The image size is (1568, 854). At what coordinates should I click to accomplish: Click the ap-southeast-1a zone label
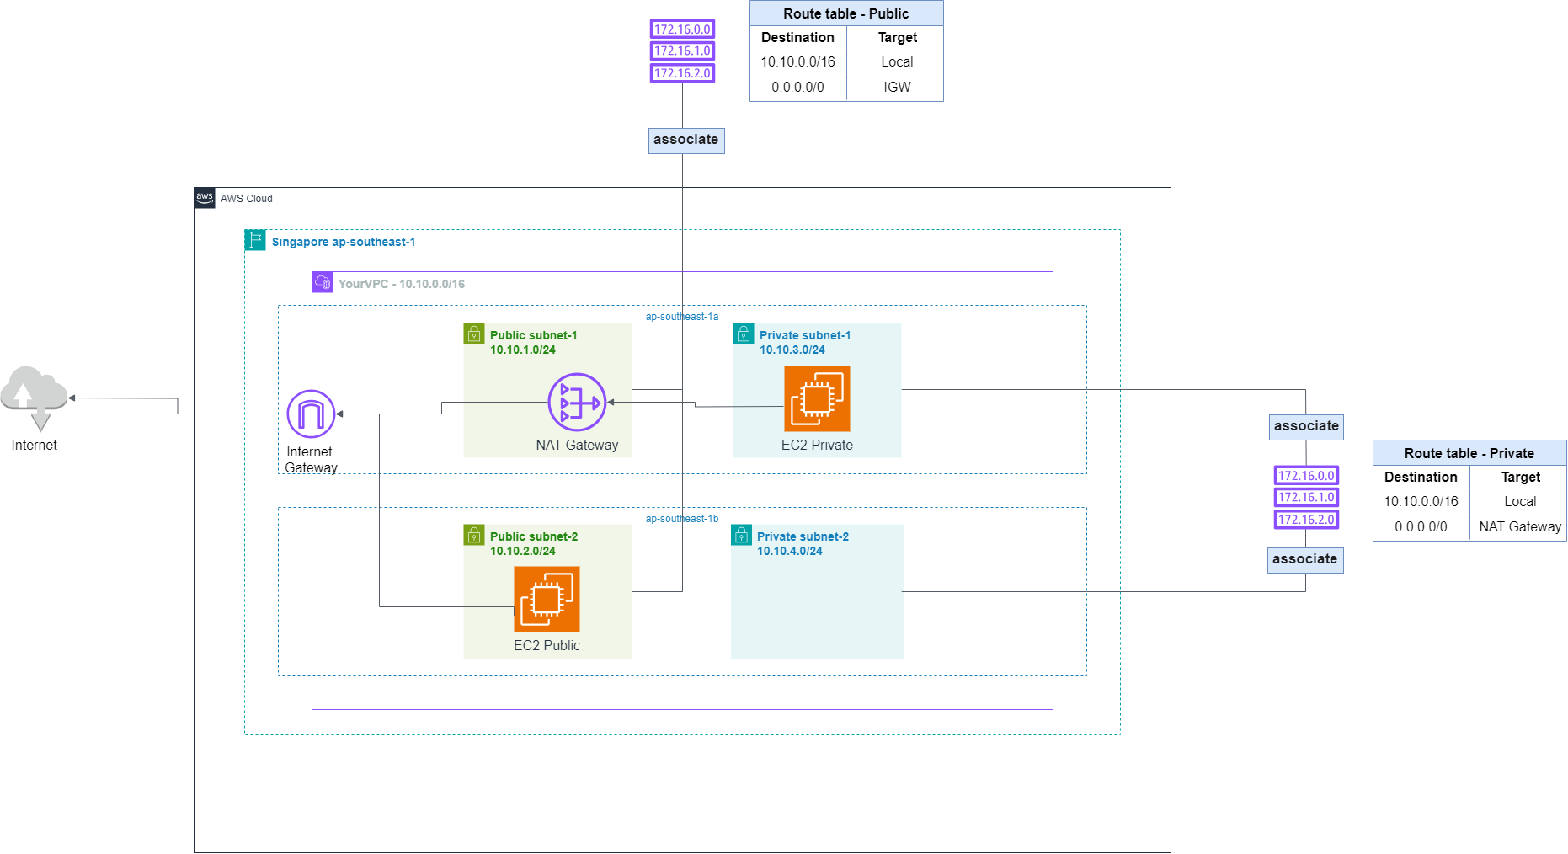(682, 317)
